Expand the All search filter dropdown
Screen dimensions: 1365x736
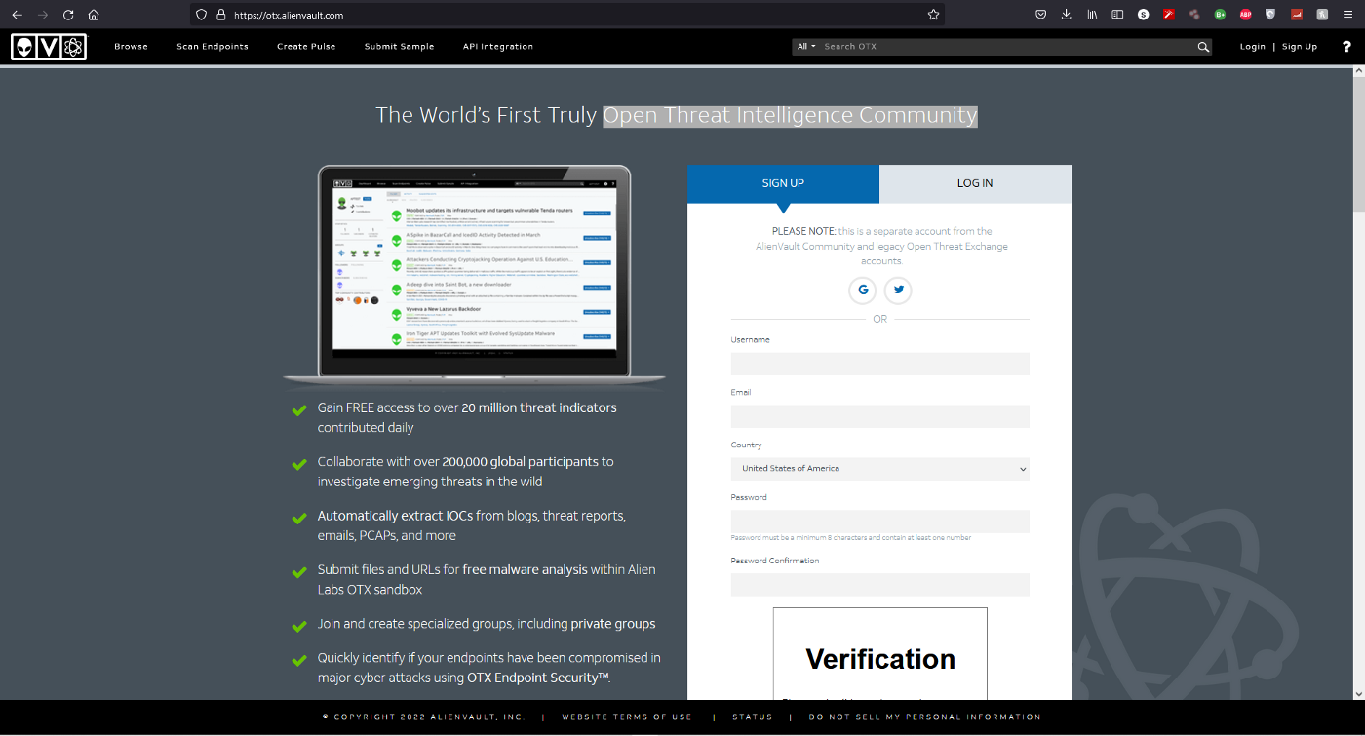coord(806,47)
